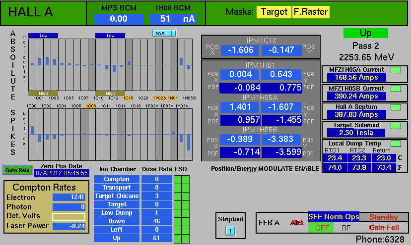Click the highlighted 1C08 monitor label
This screenshot has width=411, height=245.
(91, 106)
